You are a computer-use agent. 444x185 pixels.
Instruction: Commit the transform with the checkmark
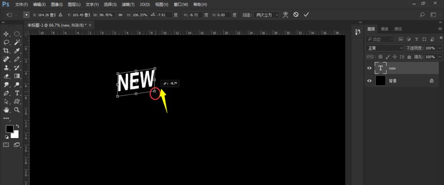tap(306, 15)
